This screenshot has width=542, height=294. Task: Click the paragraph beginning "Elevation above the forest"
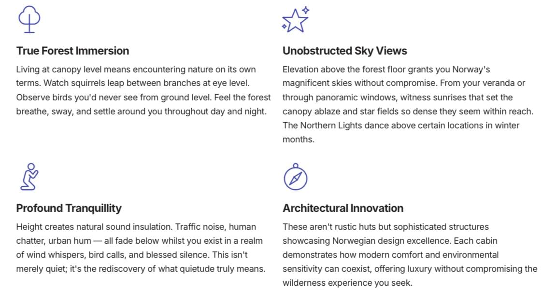pyautogui.click(x=408, y=104)
